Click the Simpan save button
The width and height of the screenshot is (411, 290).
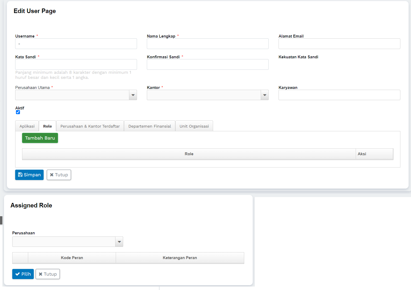pyautogui.click(x=29, y=175)
